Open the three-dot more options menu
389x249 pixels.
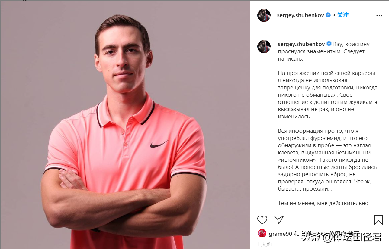(x=379, y=15)
